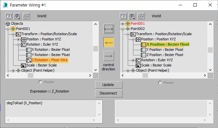Maximize the Parameter Wiring window

coord(195,5)
